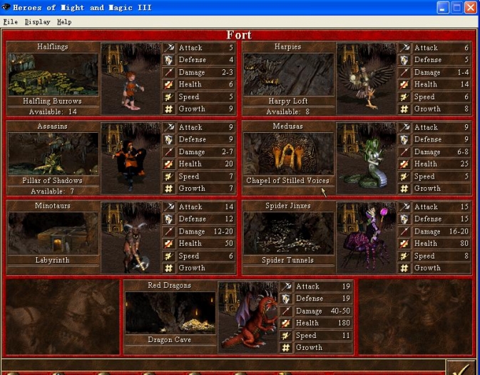This screenshot has width=480, height=375.
Task: Click the Halflings Health icon
Action: pos(168,84)
